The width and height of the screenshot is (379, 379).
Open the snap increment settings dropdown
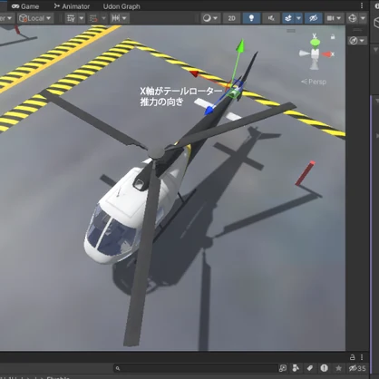[x=119, y=18]
